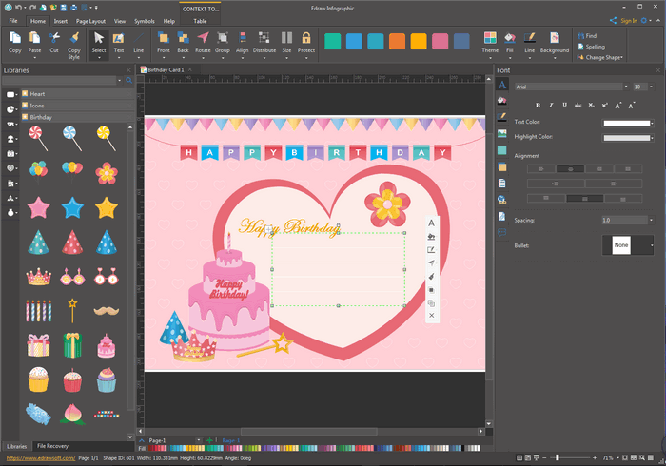Pick the orange theme color swatch

tap(398, 42)
